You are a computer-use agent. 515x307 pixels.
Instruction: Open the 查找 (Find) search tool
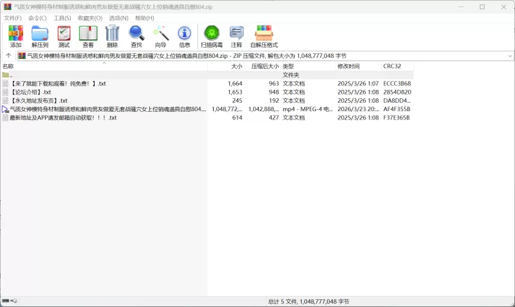136,37
